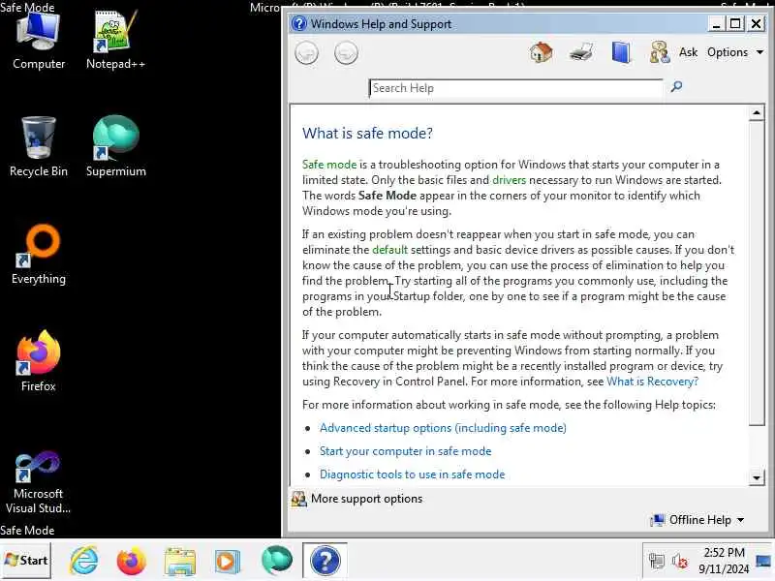The image size is (775, 581).
Task: Click the help pane scroll up arrow
Action: pos(757,113)
